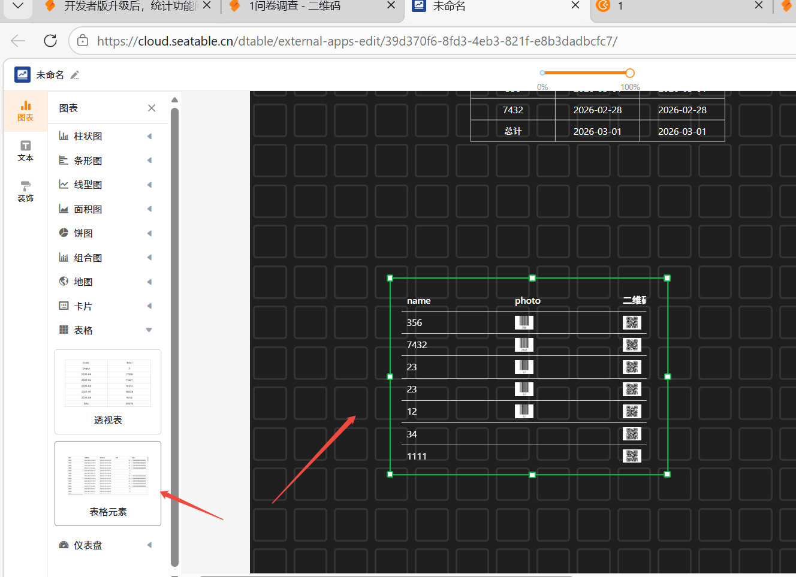The width and height of the screenshot is (796, 577).
Task: Go back using the browser back arrow
Action: coord(18,41)
